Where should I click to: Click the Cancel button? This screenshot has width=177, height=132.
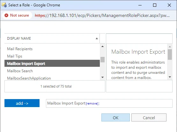pos(149,118)
